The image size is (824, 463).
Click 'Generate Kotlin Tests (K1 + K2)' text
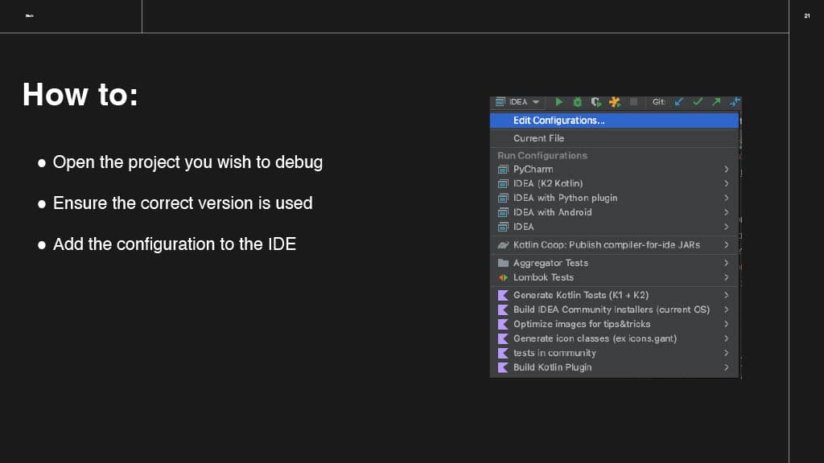coord(581,295)
